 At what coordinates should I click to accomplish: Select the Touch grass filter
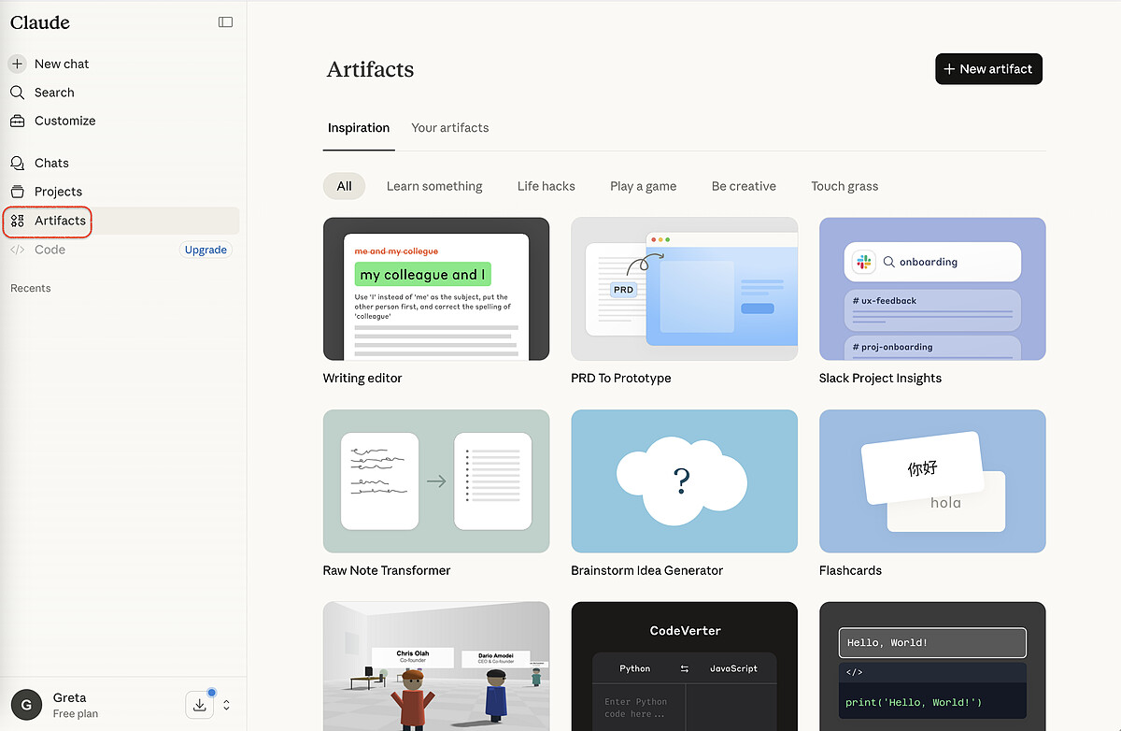click(x=844, y=186)
